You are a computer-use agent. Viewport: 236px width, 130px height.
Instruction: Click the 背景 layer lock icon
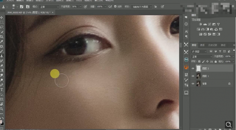[229, 84]
